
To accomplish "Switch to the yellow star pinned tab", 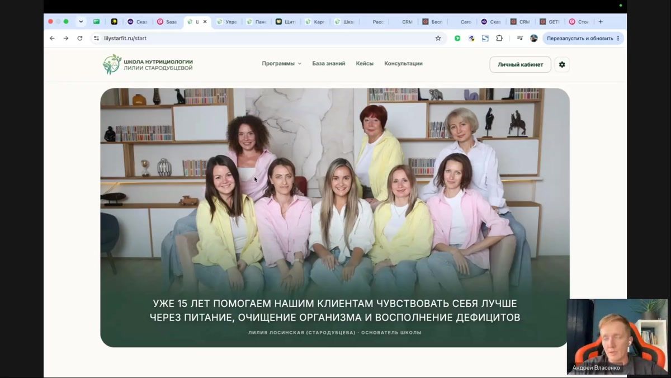I will point(114,22).
